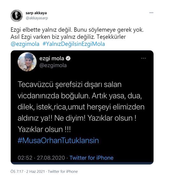Click the ÖS 7:17 time below the tweet
Screen dimensions: 192x188
(x=17, y=171)
